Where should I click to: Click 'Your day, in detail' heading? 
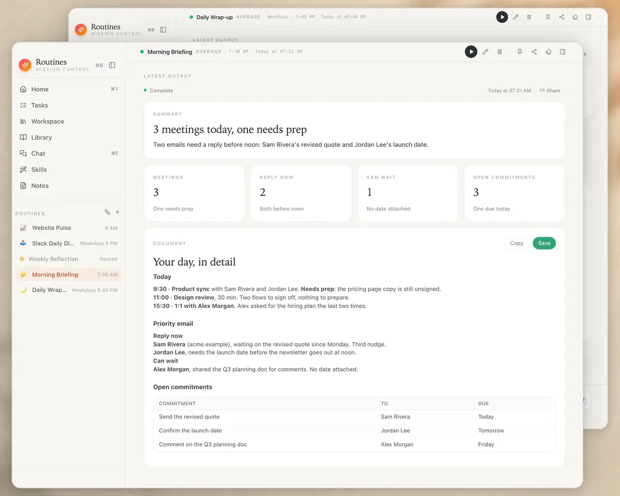[194, 262]
